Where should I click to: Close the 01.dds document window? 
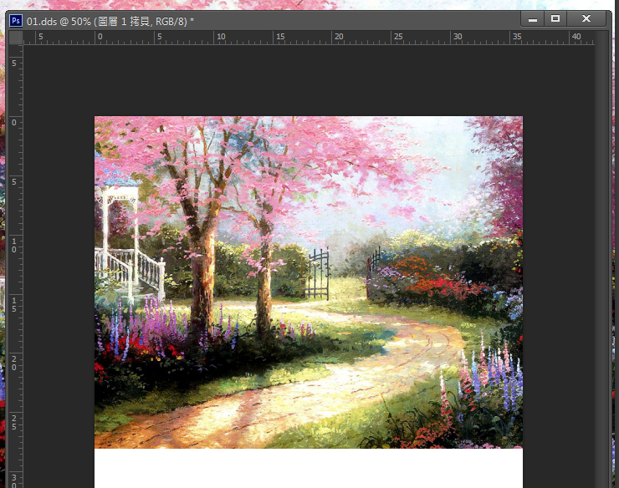click(x=586, y=19)
